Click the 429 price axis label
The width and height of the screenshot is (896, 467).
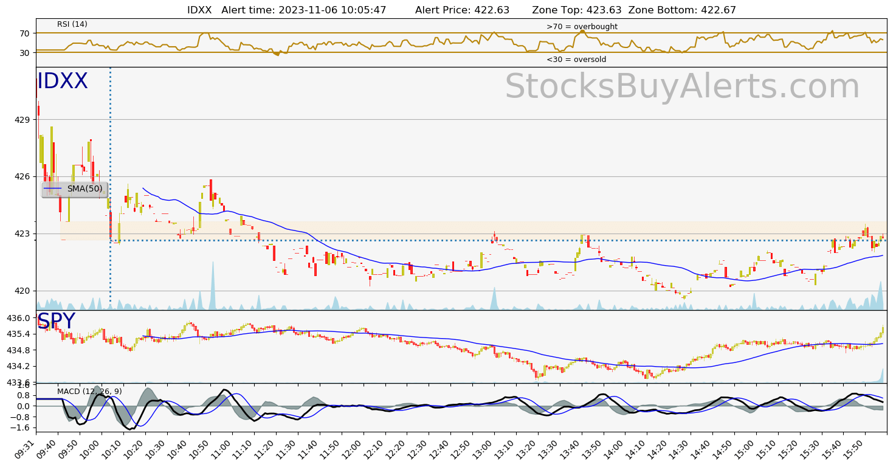[22, 120]
